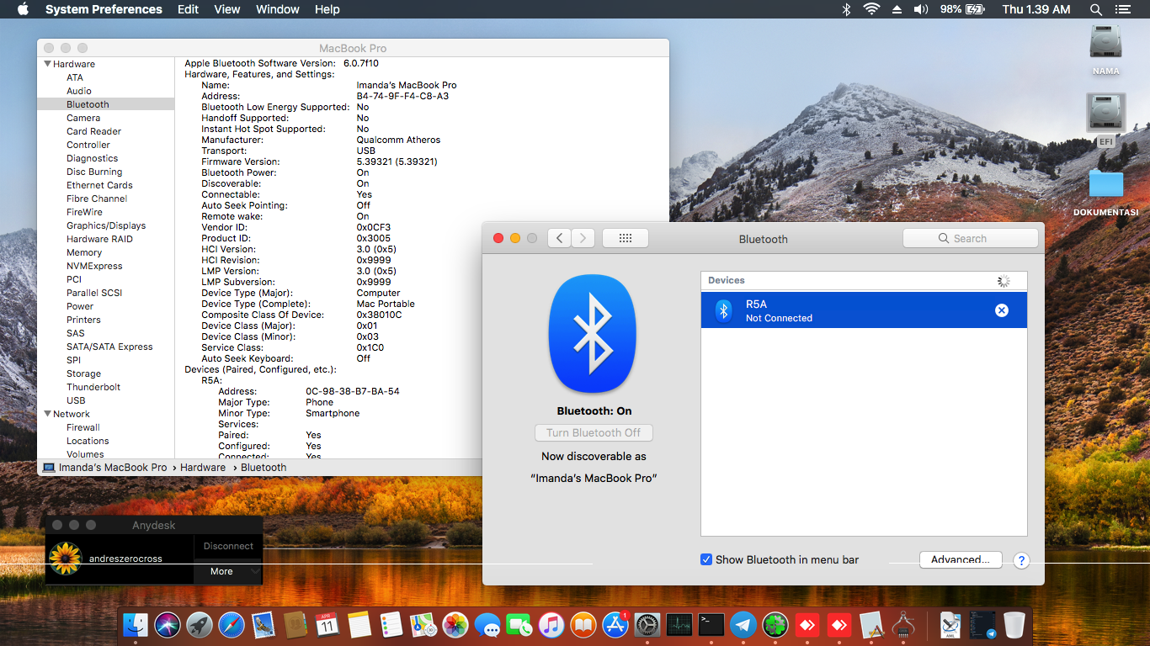Open iBooks from the dock
Image resolution: width=1150 pixels, height=646 pixels.
583,624
